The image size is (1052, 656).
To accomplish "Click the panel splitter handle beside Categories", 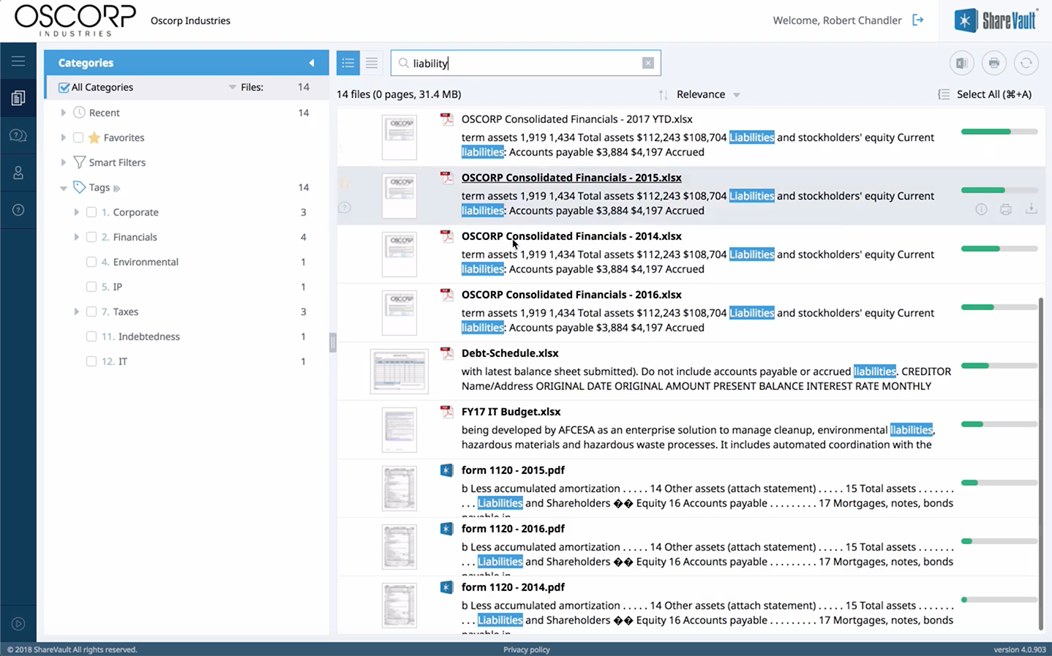I will click(x=333, y=342).
